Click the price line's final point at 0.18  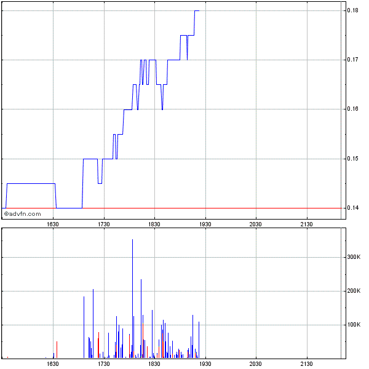[199, 10]
